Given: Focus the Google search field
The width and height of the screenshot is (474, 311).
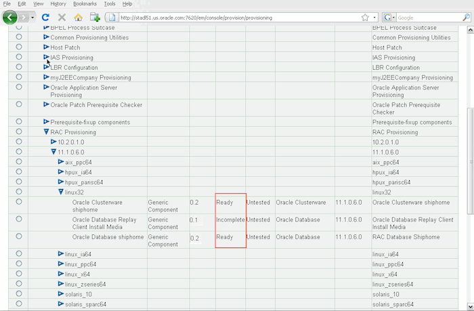Looking at the screenshot, I should pos(429,18).
